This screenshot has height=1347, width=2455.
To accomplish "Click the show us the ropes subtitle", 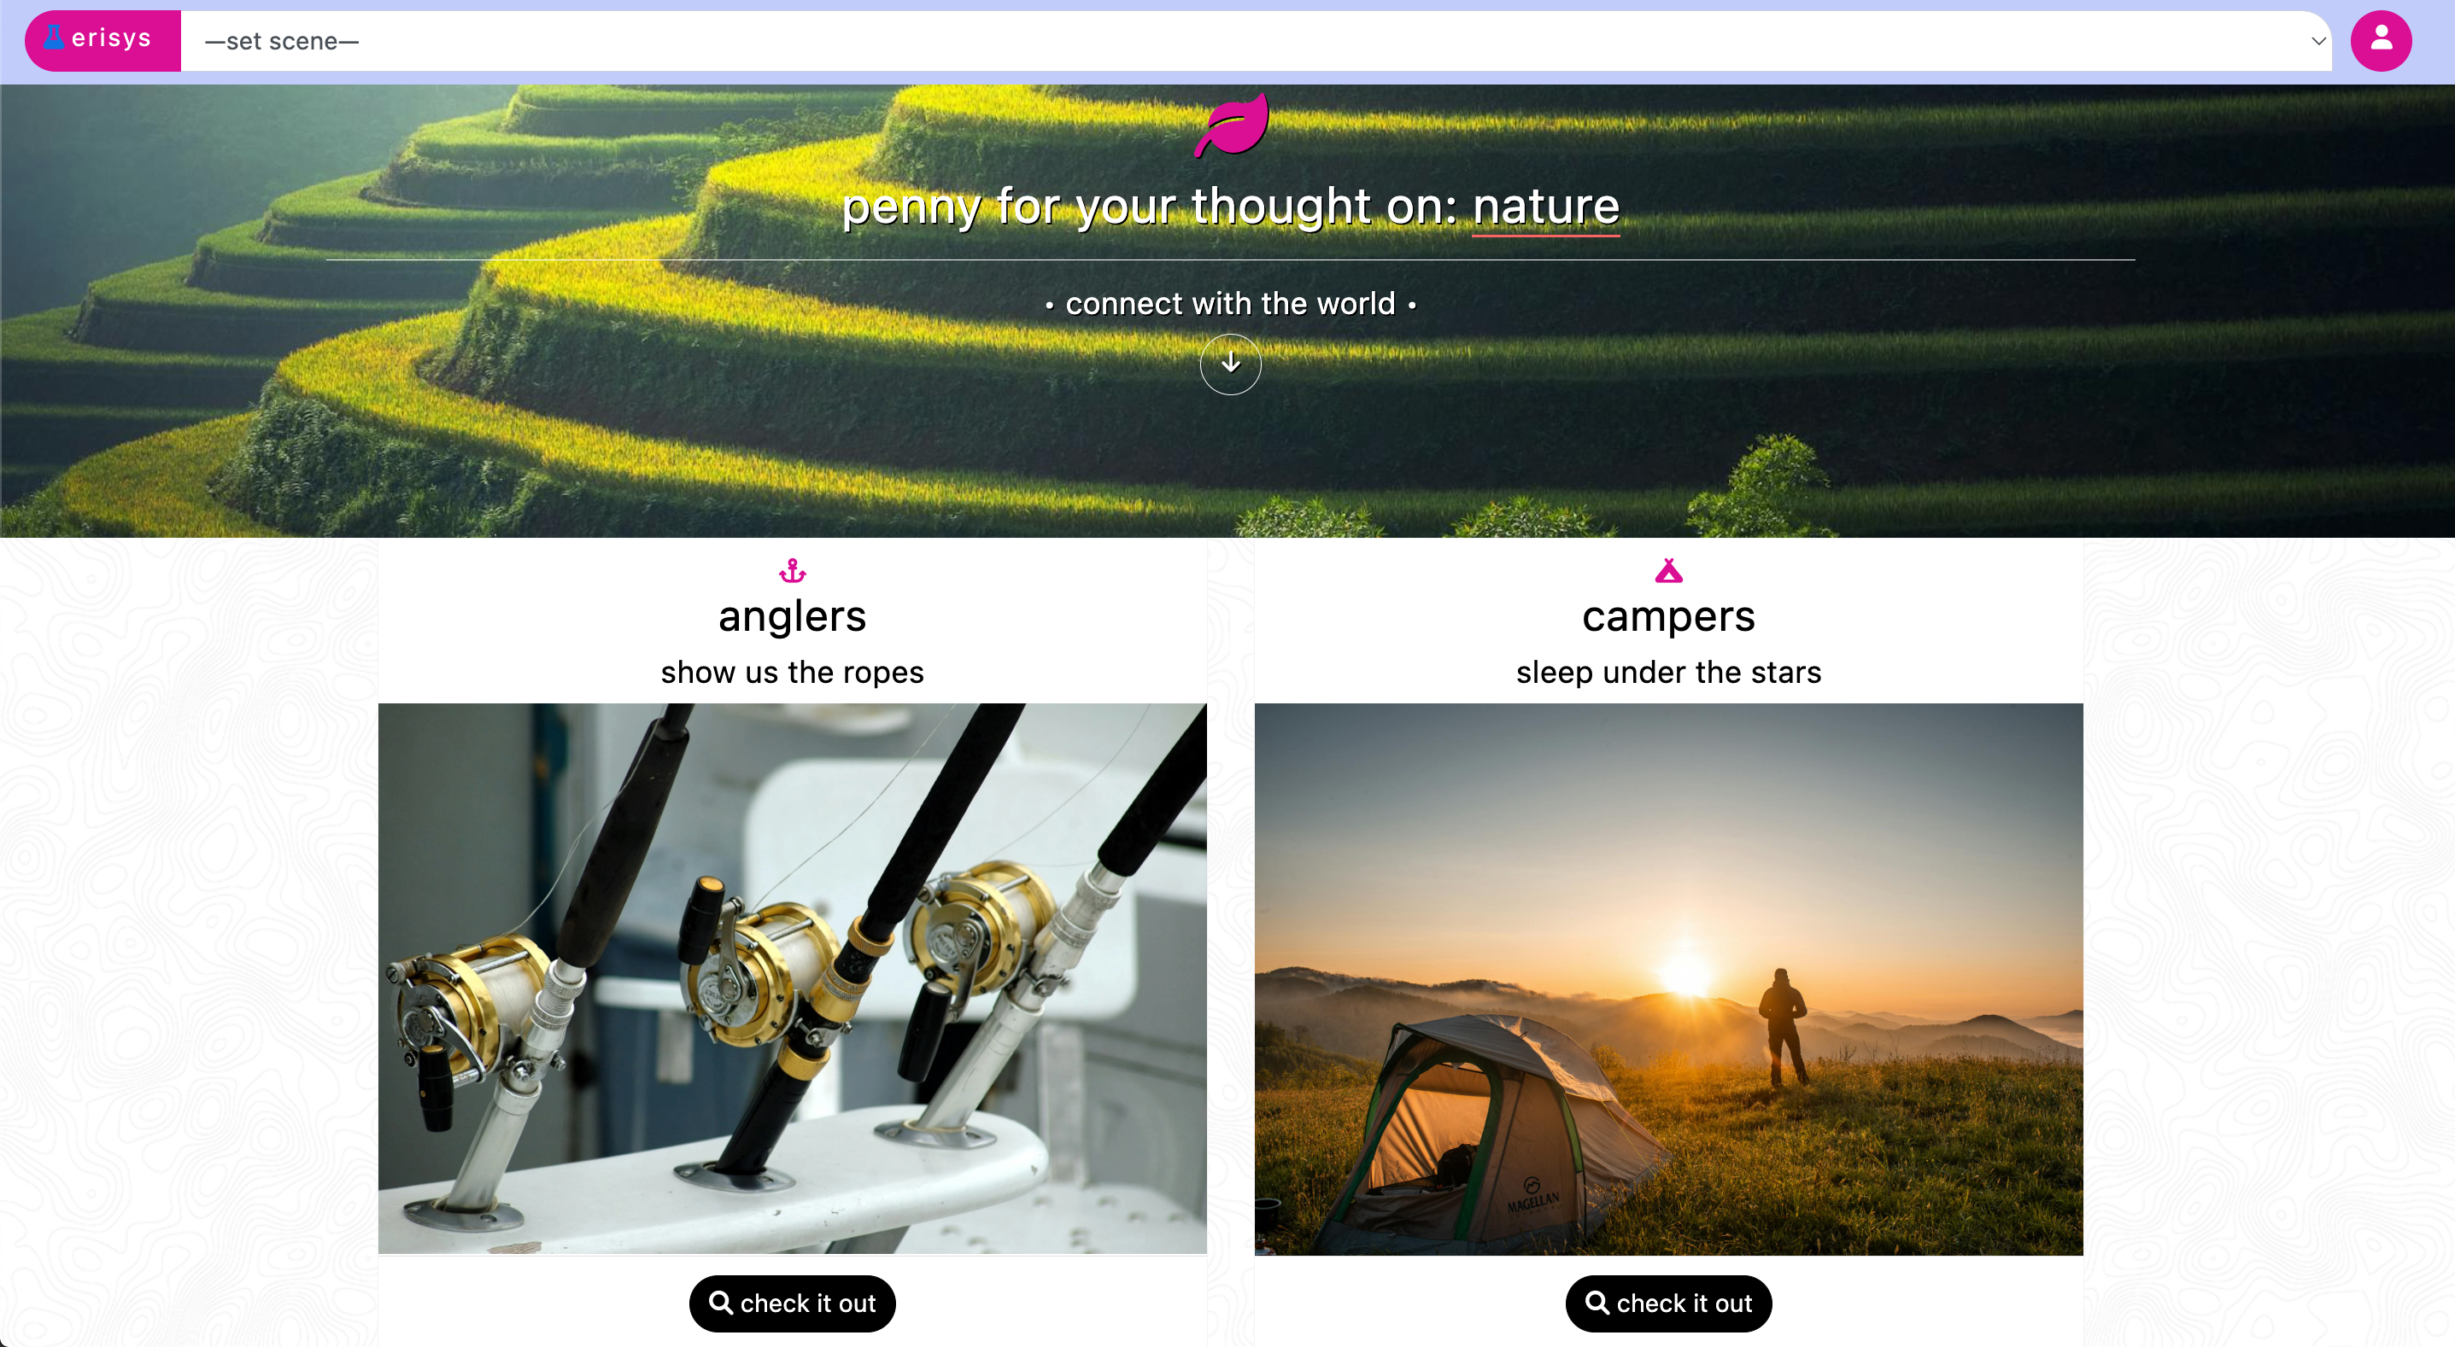I will 792,672.
